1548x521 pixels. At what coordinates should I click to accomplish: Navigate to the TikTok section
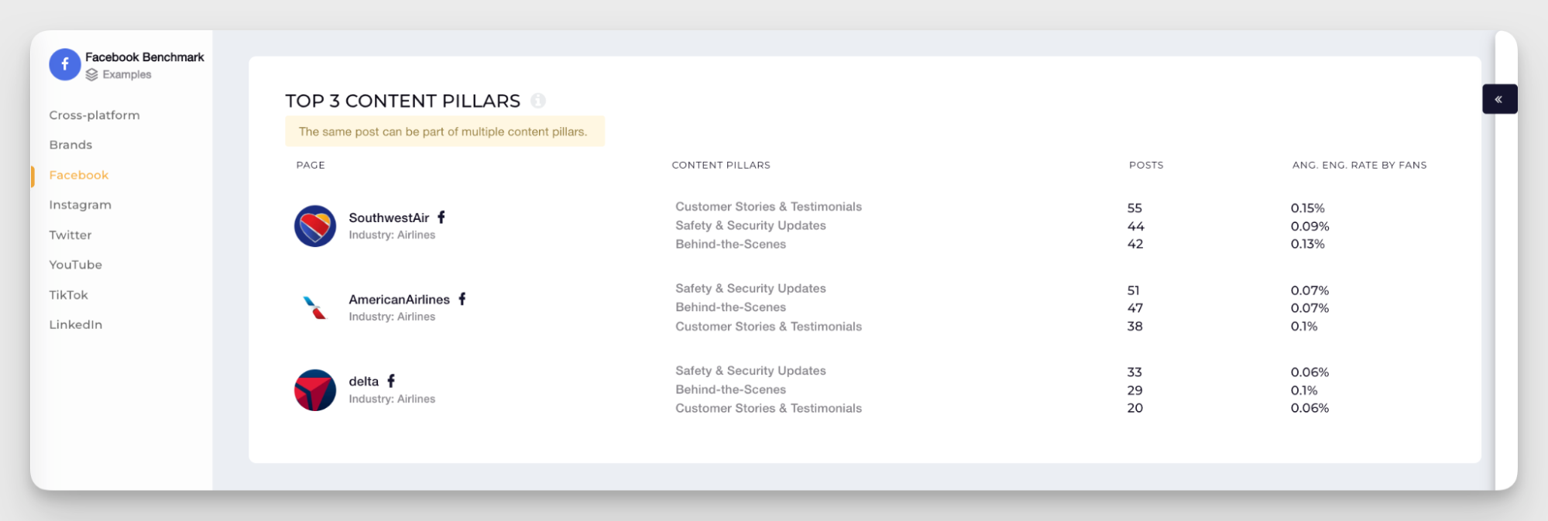(69, 295)
